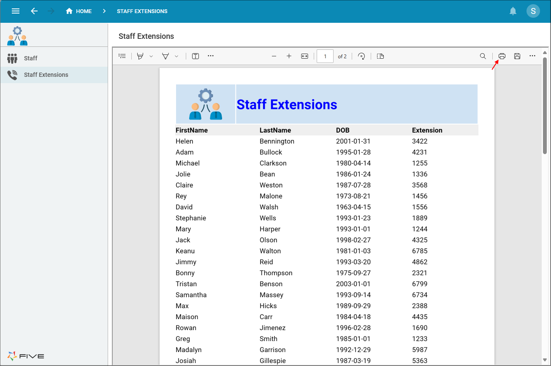This screenshot has height=366, width=551.
Task: Toggle the add text tool
Action: pos(195,56)
